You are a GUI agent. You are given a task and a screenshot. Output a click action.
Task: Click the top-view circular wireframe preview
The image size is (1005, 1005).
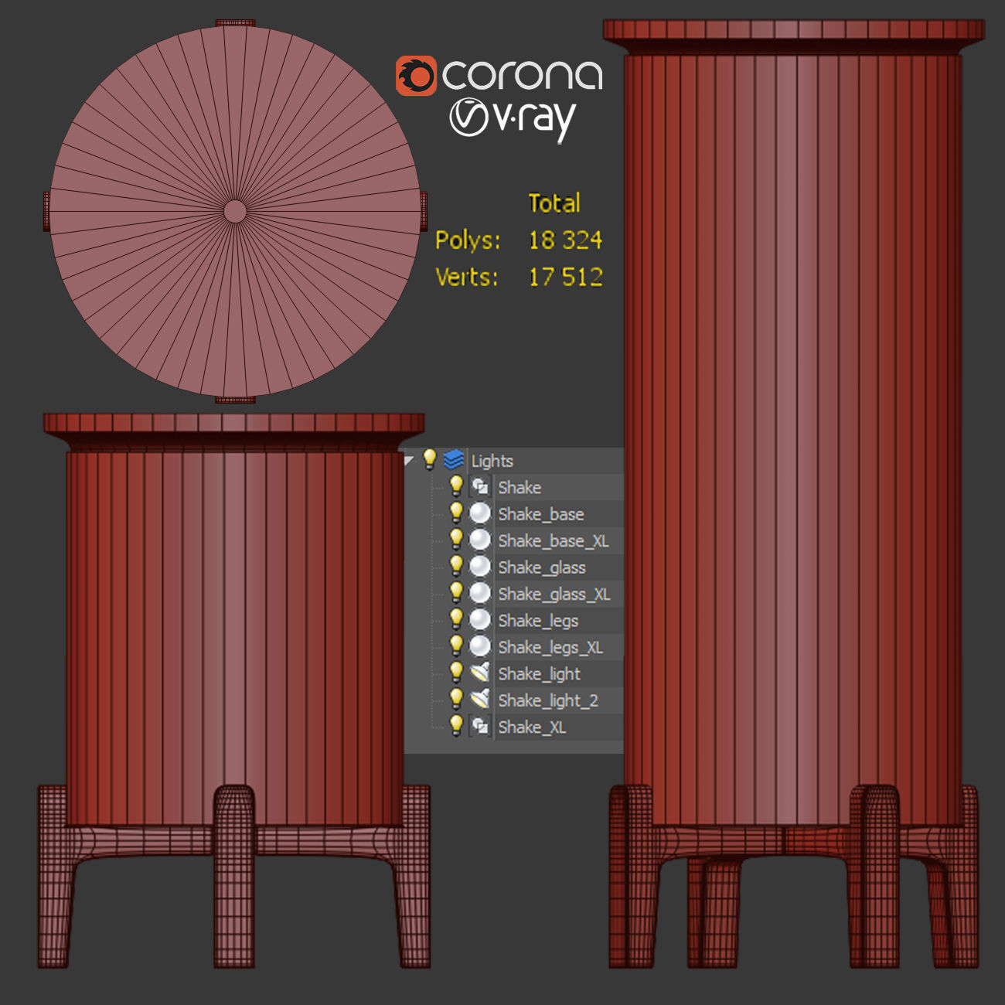point(235,211)
